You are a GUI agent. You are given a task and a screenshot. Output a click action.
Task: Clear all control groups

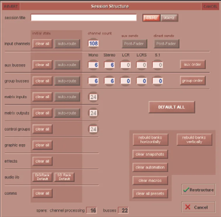42,129
